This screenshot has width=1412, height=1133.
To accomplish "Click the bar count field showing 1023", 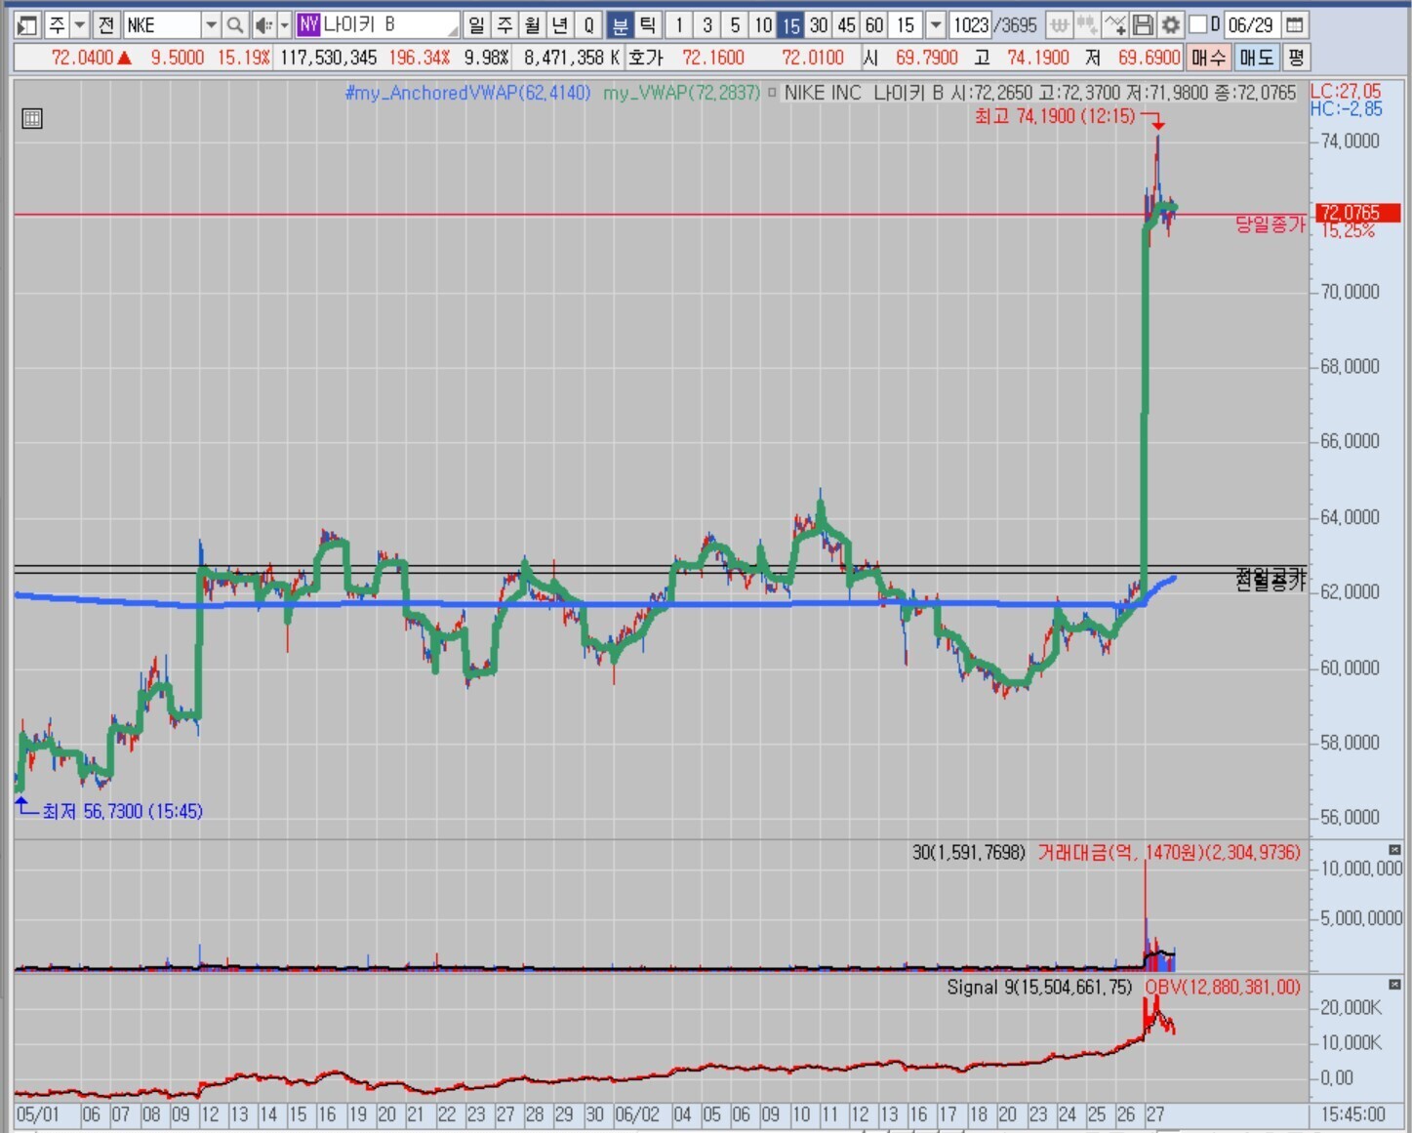I will click(x=971, y=24).
